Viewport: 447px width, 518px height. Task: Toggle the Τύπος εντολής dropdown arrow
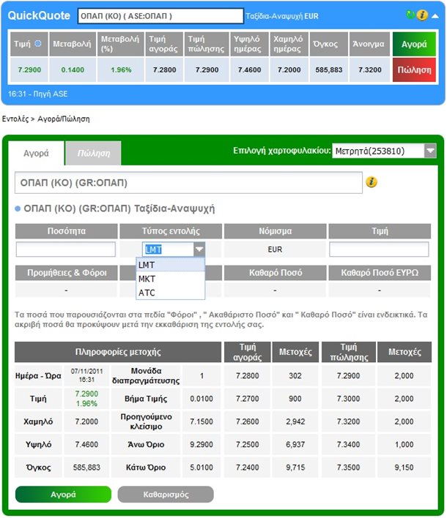199,249
